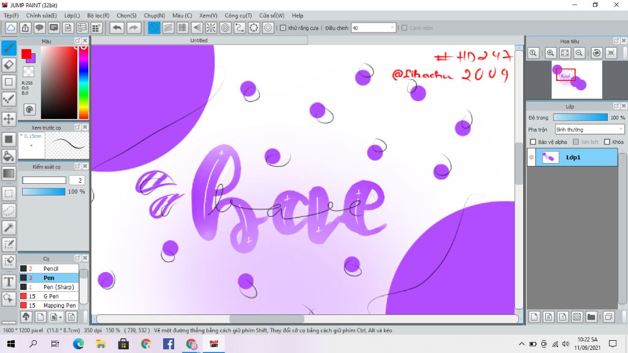Screen dimensions: 628x353
Task: Click the cloud icon in the top toolbar
Action: pyautogui.click(x=11, y=28)
